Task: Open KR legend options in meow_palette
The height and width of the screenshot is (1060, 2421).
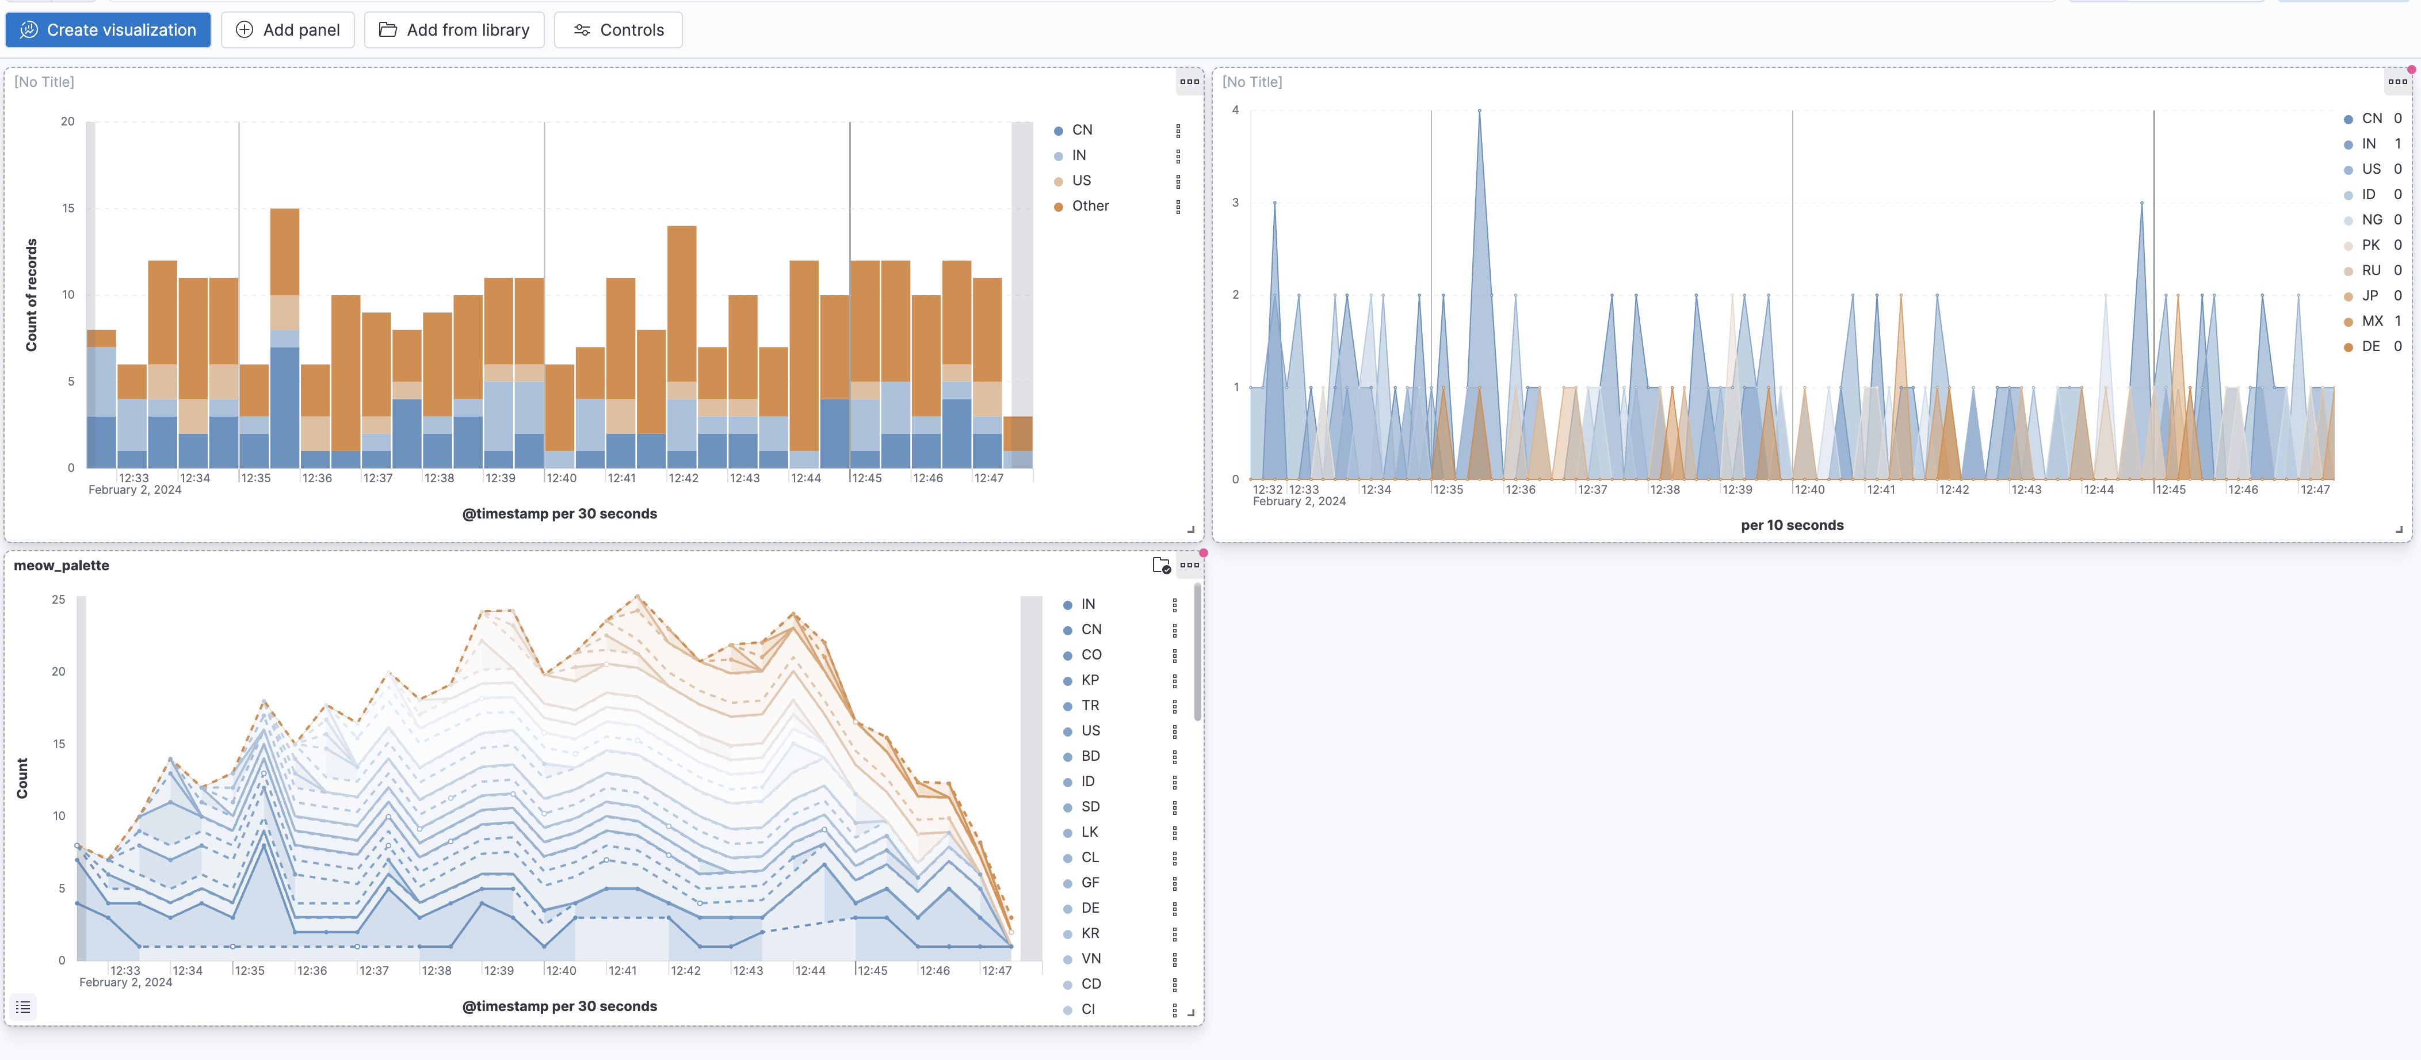Action: [x=1174, y=935]
